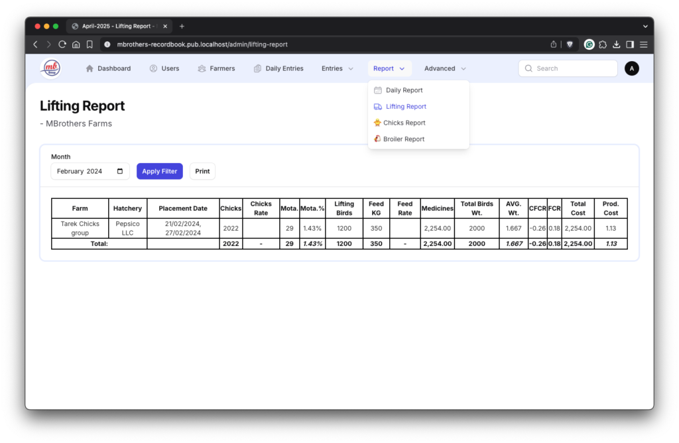Open Daily Entries page
679x443 pixels.
[278, 68]
